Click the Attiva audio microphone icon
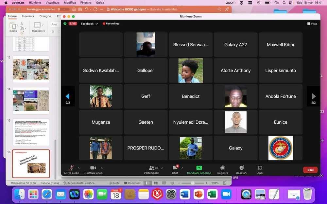The width and height of the screenshot is (327, 204). pyautogui.click(x=71, y=168)
